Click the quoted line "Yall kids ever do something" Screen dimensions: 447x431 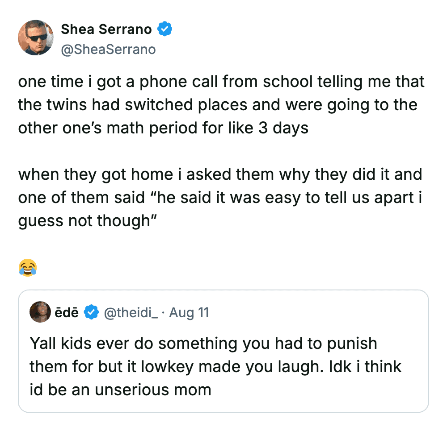203,344
